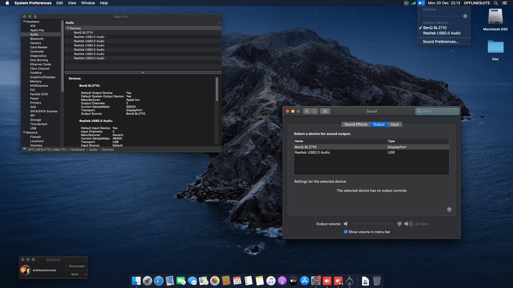The height and width of the screenshot is (288, 513).
Task: Open the Window menu in the menu bar
Action: point(88,3)
